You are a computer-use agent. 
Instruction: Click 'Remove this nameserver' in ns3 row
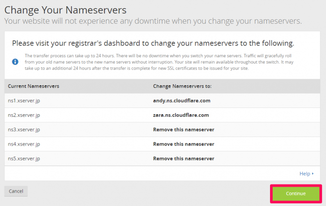click(x=184, y=129)
